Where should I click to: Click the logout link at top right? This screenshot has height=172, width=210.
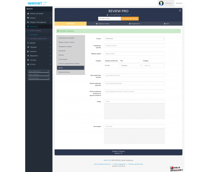pos(179,3)
